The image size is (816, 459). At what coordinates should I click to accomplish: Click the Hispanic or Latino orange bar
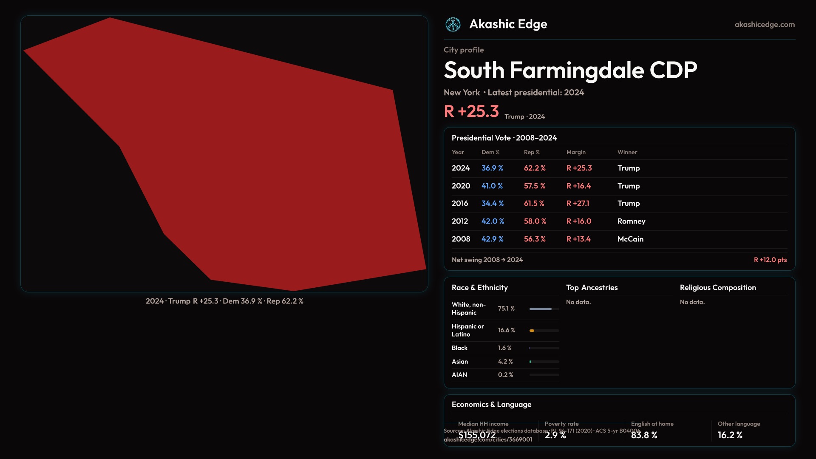point(532,331)
